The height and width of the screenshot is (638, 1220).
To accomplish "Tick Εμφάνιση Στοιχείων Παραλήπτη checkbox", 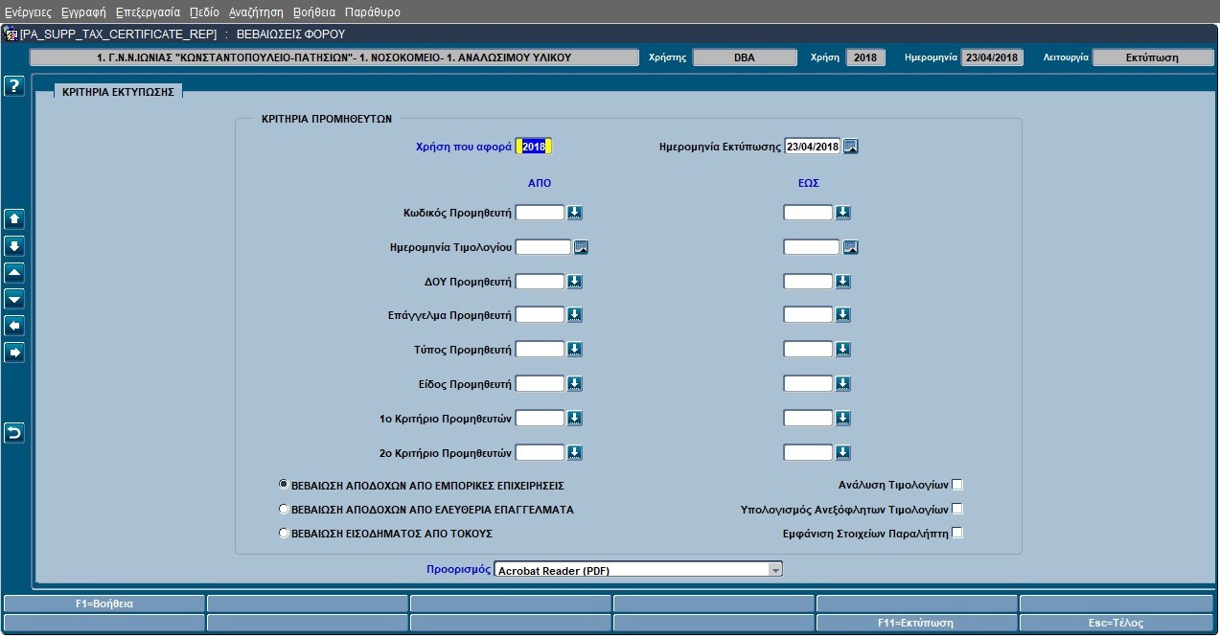I will (x=956, y=534).
